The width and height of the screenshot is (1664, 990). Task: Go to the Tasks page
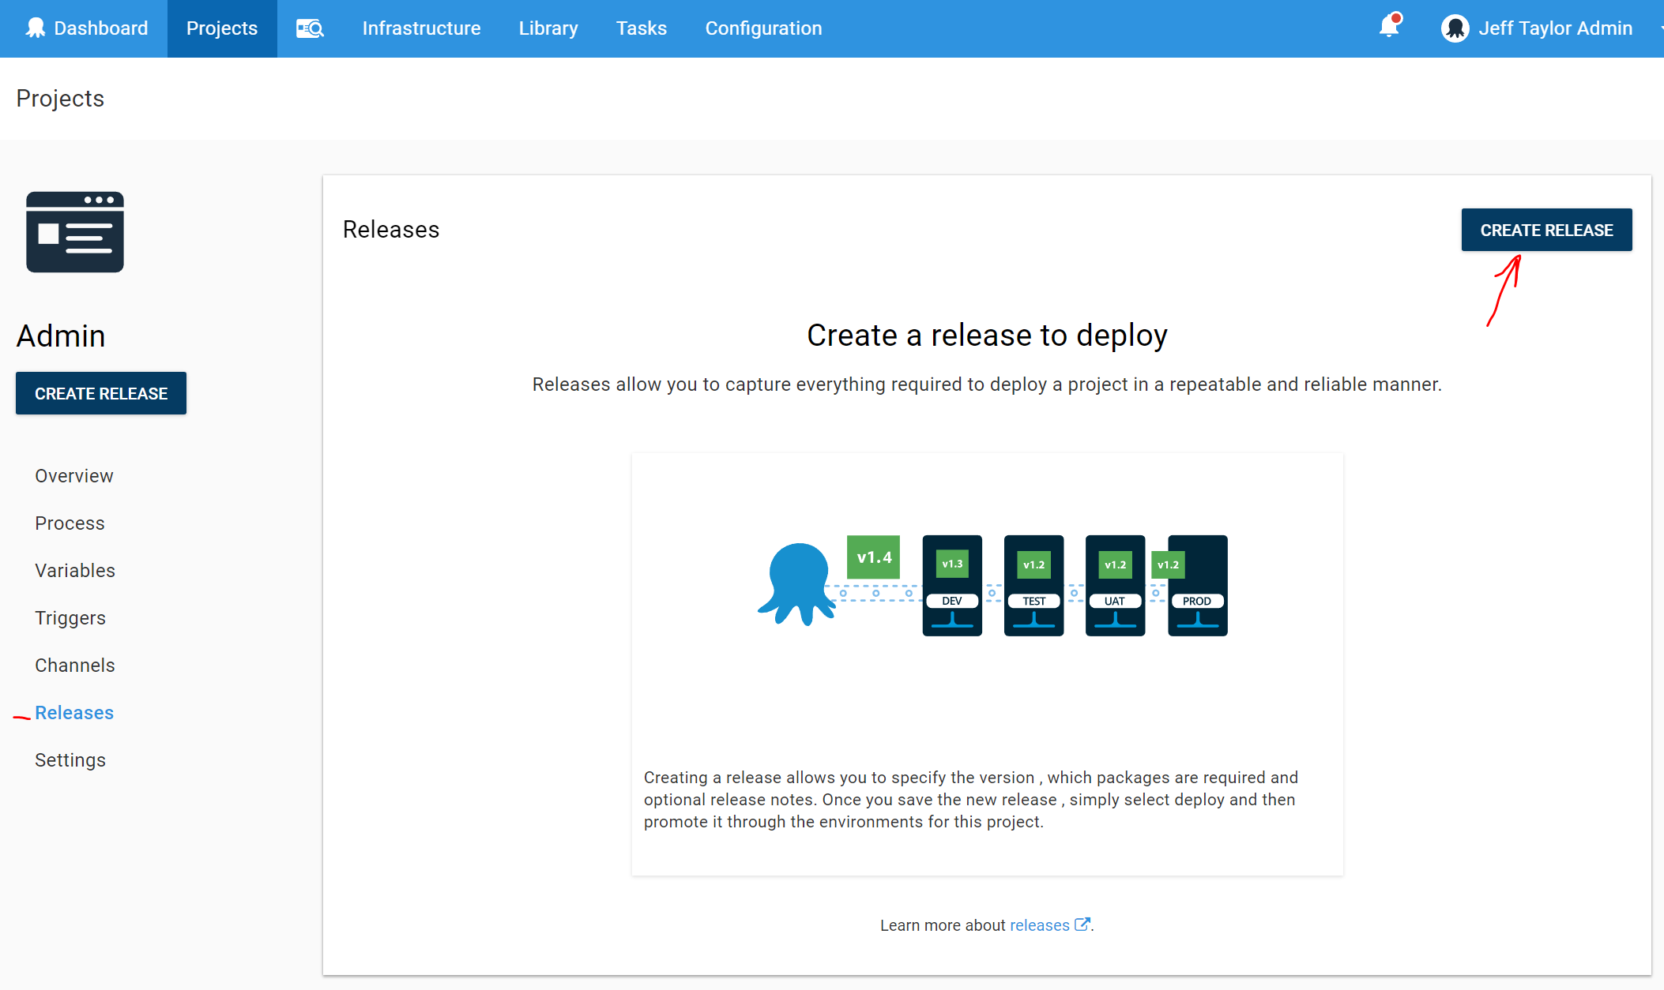pyautogui.click(x=641, y=28)
